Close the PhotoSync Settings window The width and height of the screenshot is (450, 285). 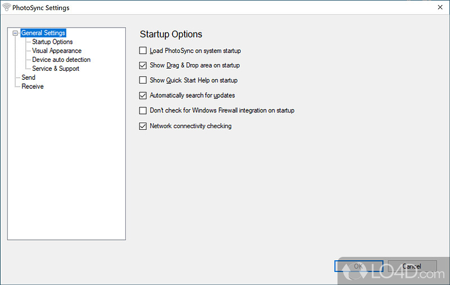(439, 8)
